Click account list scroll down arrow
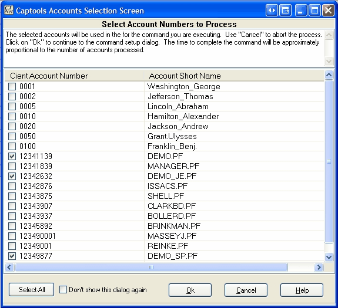Screen dimensions: 338x308 coord(329,257)
